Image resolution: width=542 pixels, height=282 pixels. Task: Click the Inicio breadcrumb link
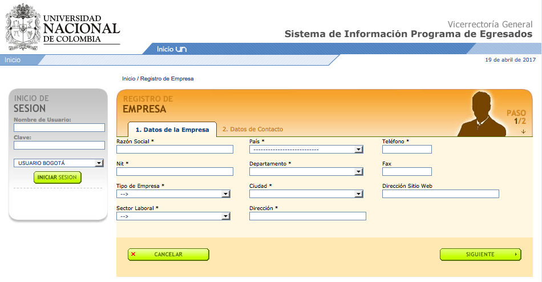pos(128,79)
